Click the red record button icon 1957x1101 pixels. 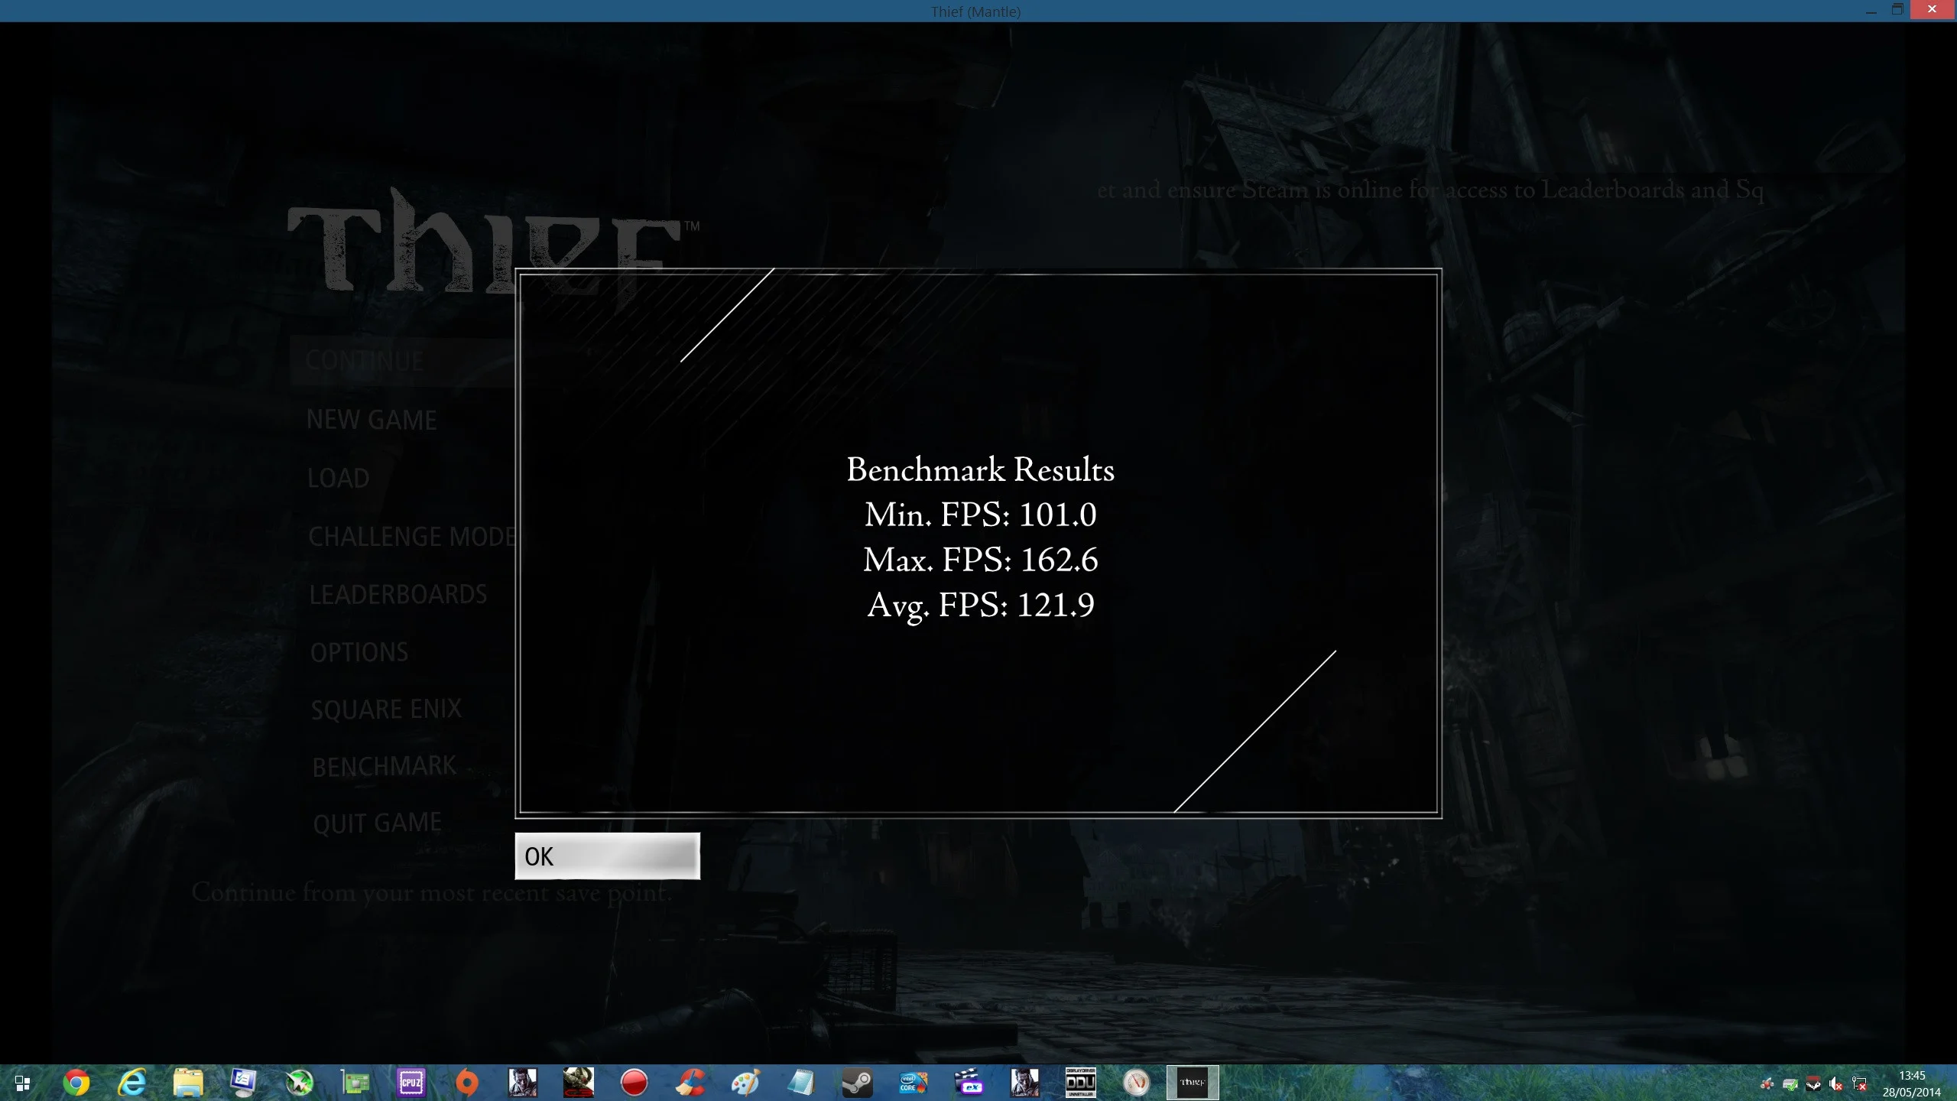(634, 1083)
